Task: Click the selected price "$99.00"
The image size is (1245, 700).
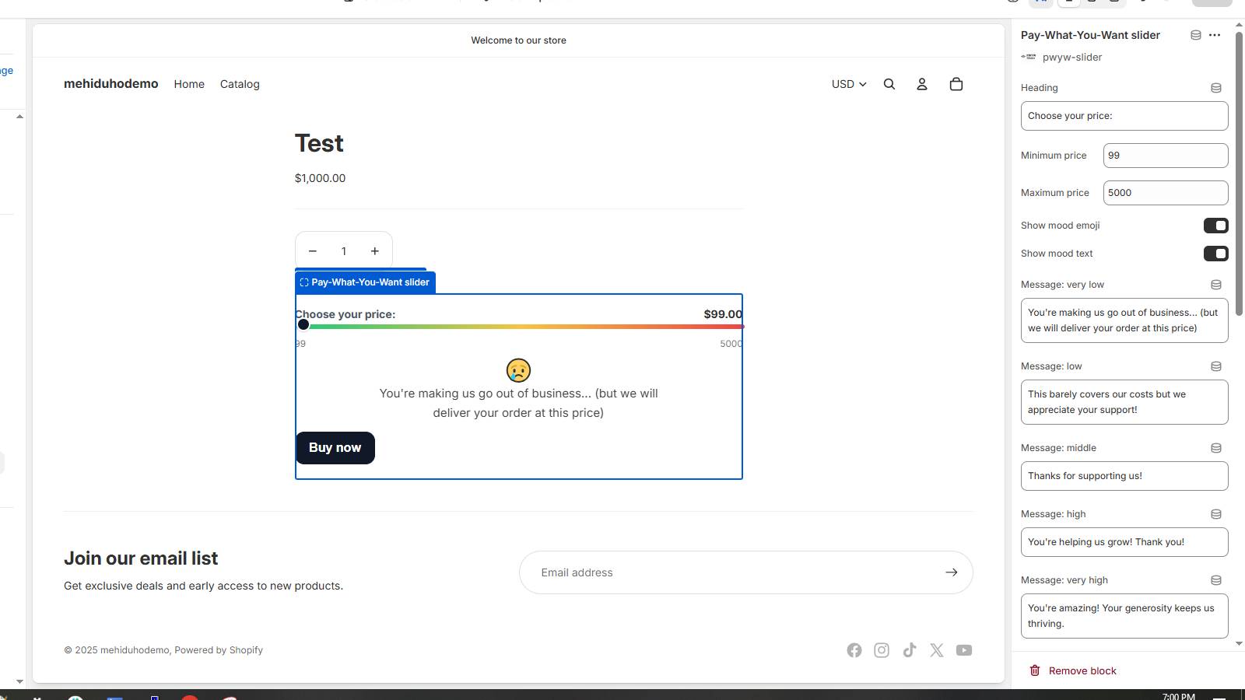Action: (723, 314)
